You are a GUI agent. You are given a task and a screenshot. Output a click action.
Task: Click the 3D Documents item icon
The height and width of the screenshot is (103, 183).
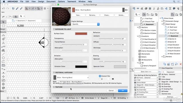tap(140, 60)
